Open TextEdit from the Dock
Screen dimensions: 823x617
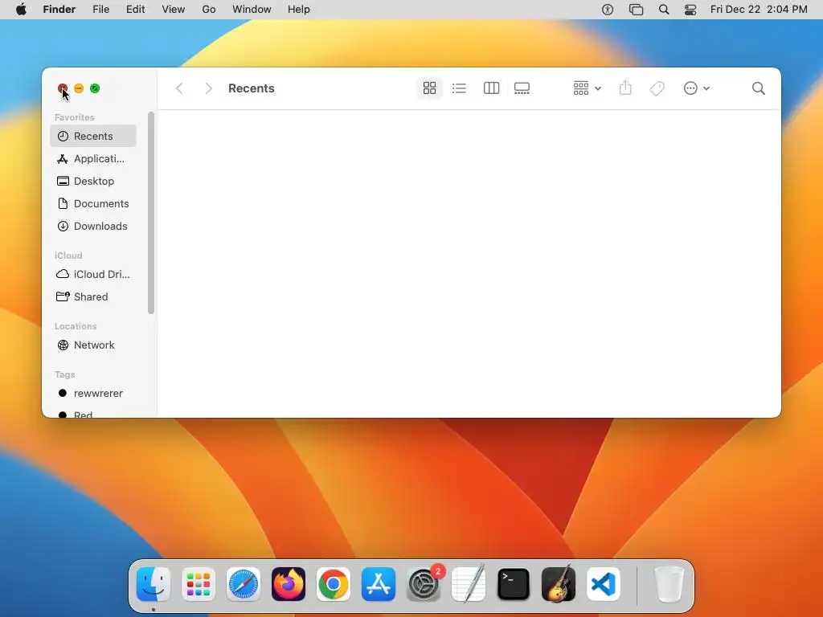[469, 584]
